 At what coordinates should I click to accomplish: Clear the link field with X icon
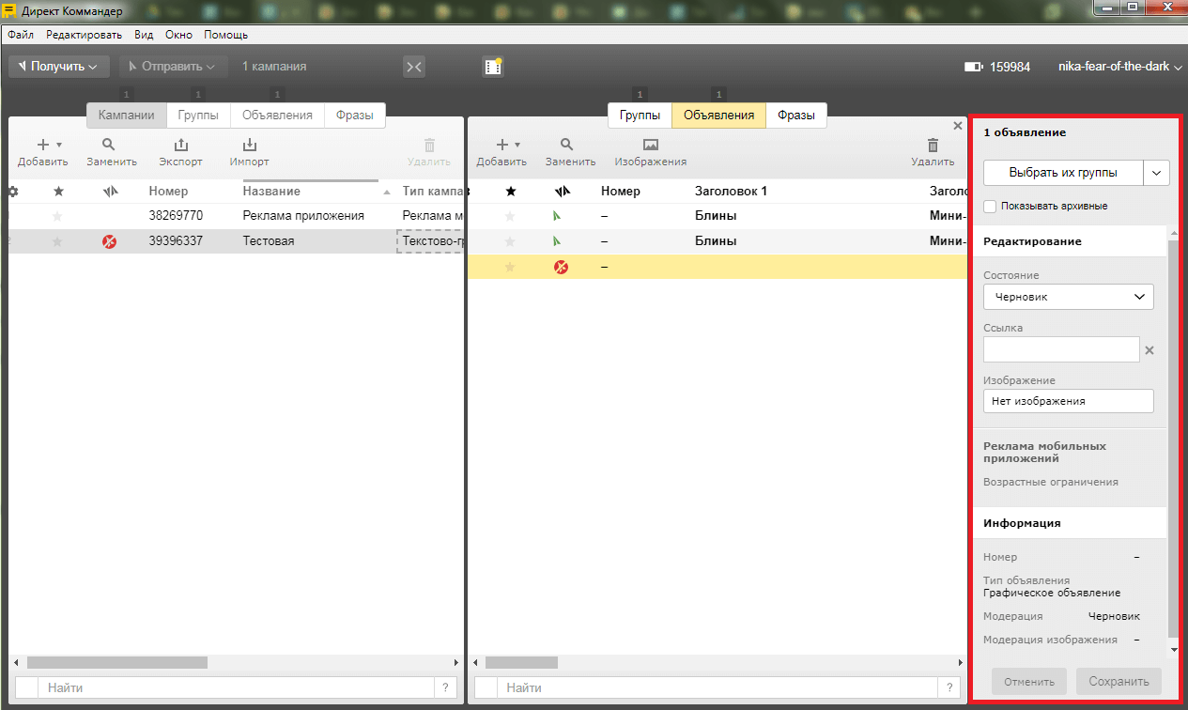(x=1149, y=350)
